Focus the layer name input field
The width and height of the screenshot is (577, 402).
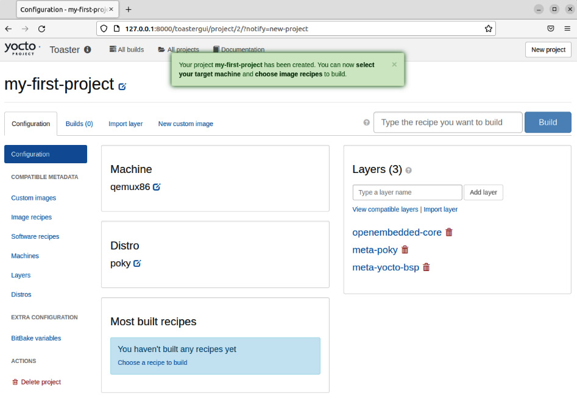407,192
